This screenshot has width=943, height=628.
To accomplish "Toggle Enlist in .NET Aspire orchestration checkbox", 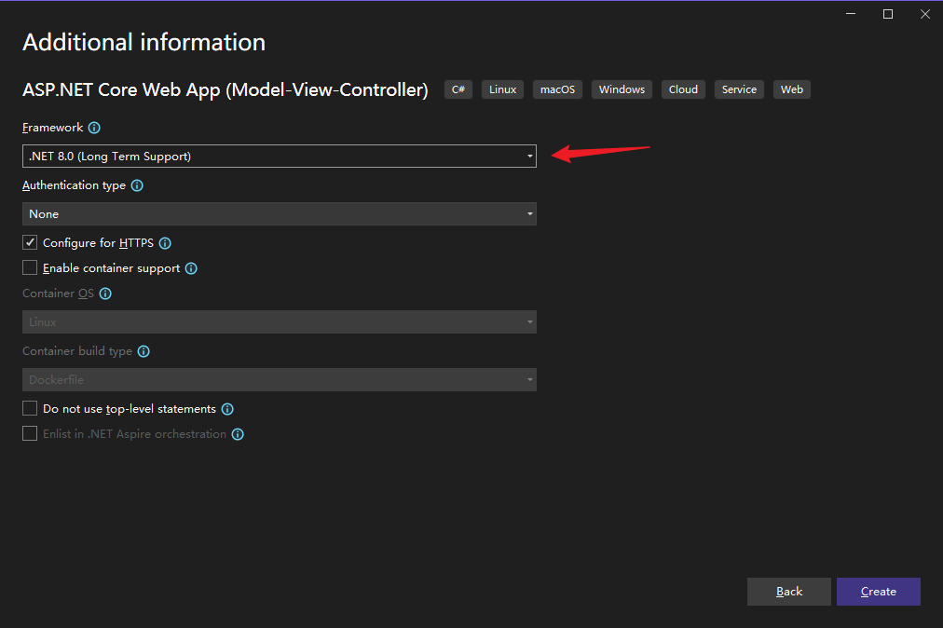I will (x=30, y=433).
